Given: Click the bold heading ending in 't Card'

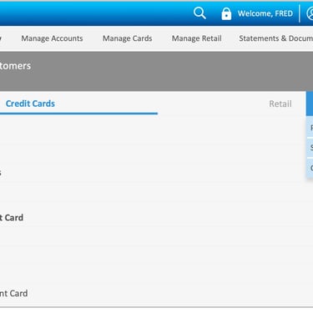Looking at the screenshot, I should 12,218.
